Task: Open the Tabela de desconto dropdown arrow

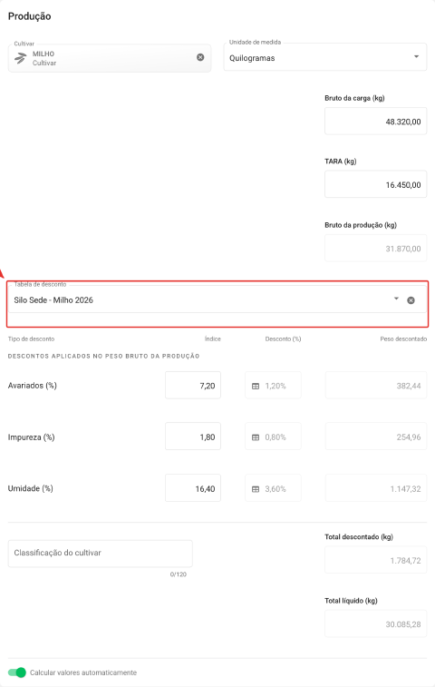Action: 396,299
